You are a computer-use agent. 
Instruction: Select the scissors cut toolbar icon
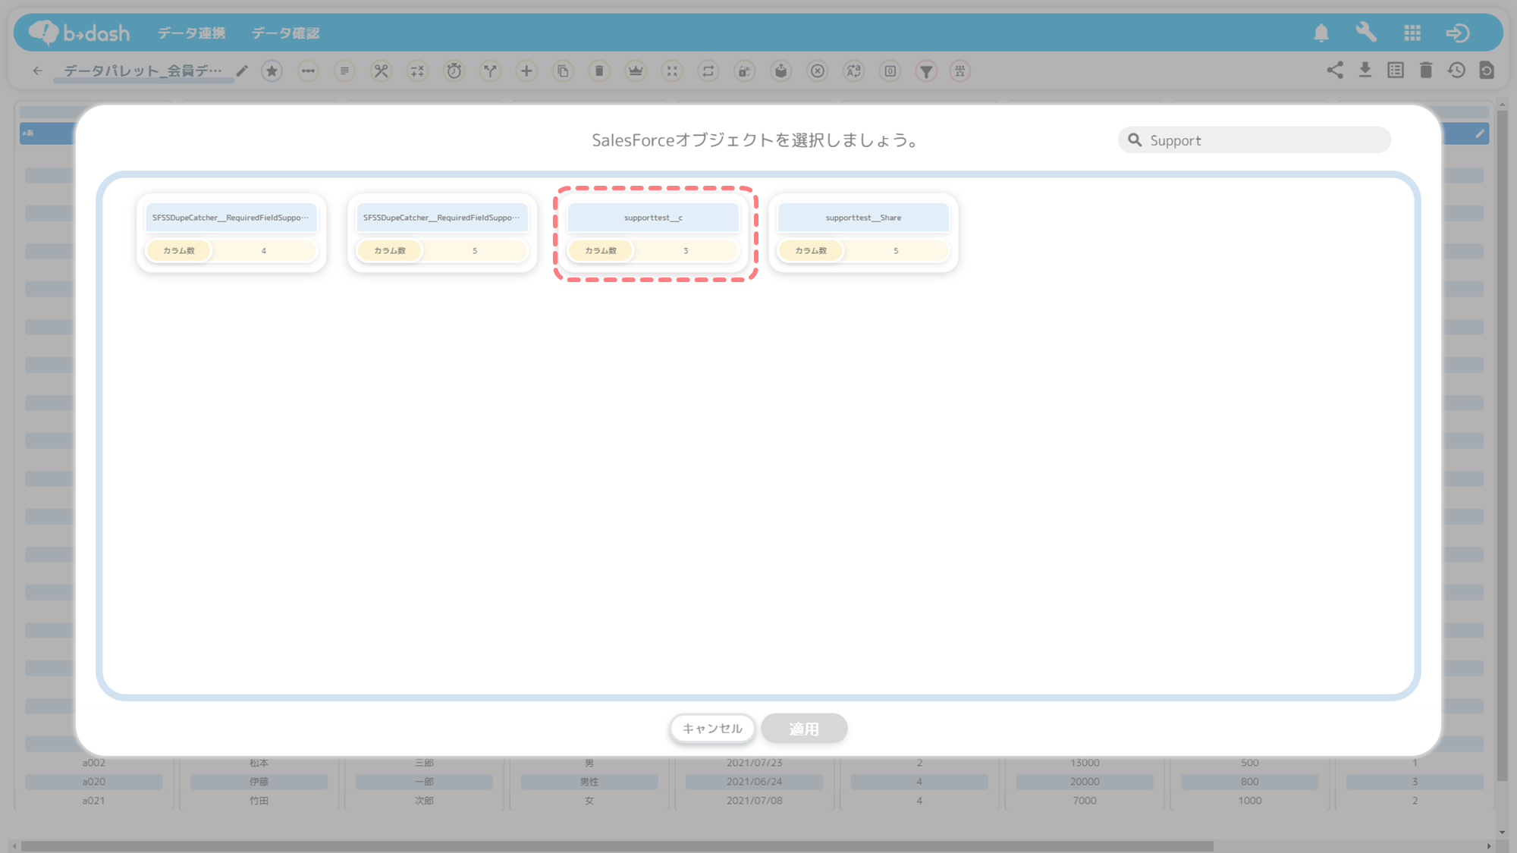(x=381, y=71)
